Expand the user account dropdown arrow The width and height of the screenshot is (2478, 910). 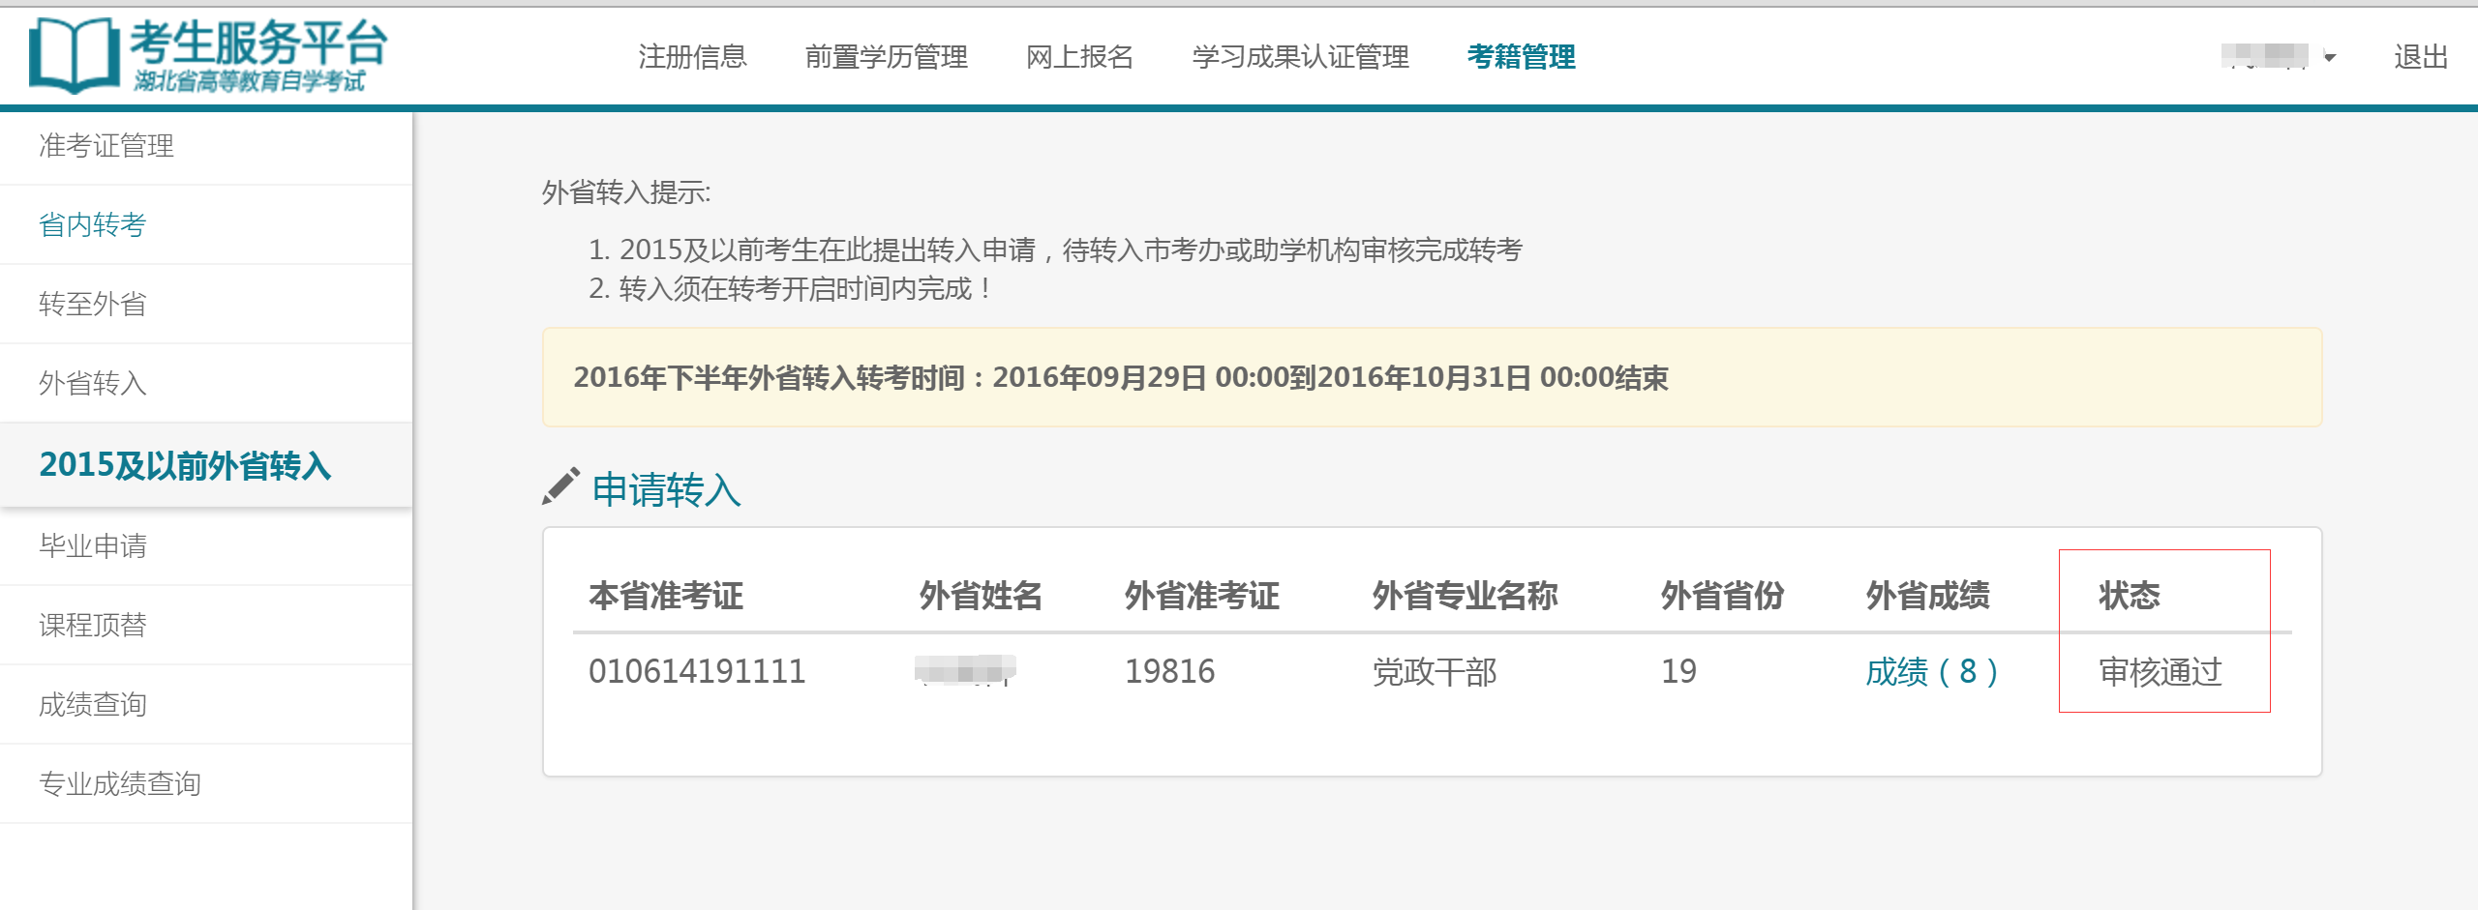(x=2330, y=58)
